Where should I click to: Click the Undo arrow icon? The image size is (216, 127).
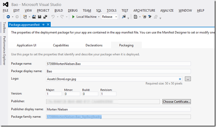click(x=53, y=17)
